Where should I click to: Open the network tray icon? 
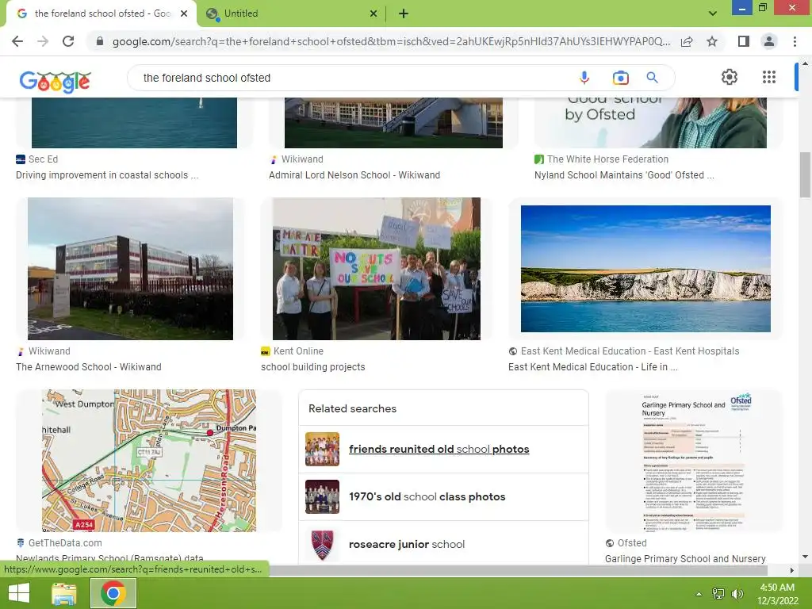718,594
